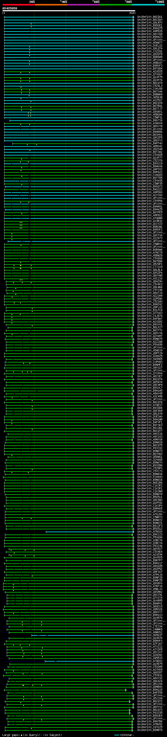
Task: Select the AV425959 query name
Action: click(10, 9)
